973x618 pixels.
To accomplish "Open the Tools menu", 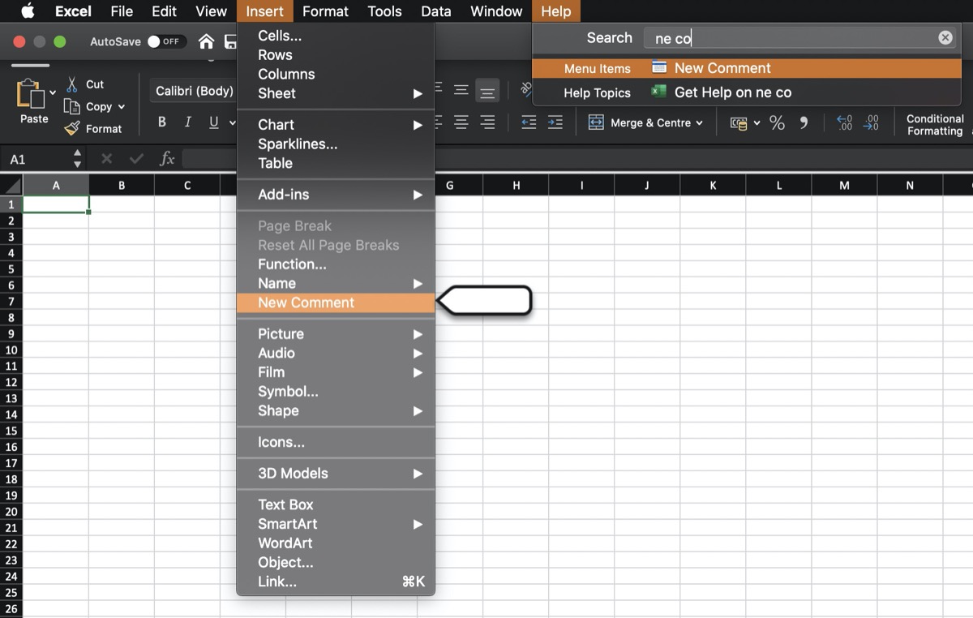I will [384, 11].
